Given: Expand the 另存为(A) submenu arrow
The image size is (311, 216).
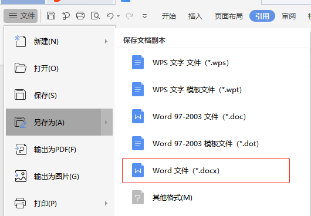Looking at the screenshot, I should pos(107,122).
